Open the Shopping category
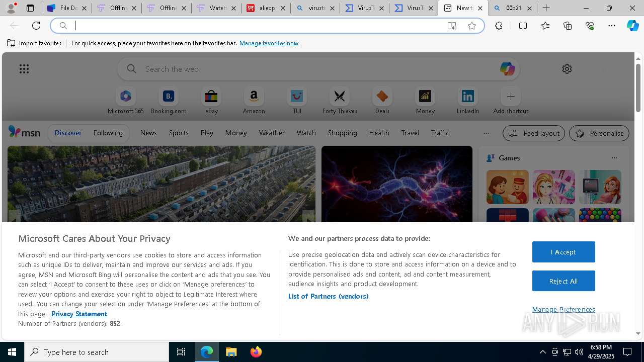Image resolution: width=644 pixels, height=362 pixels. 342,133
